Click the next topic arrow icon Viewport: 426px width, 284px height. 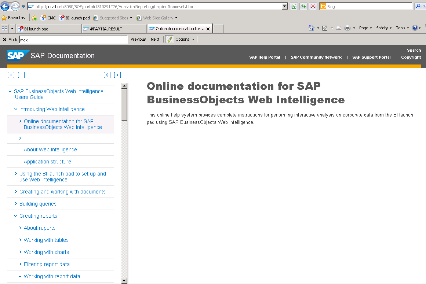[x=117, y=75]
